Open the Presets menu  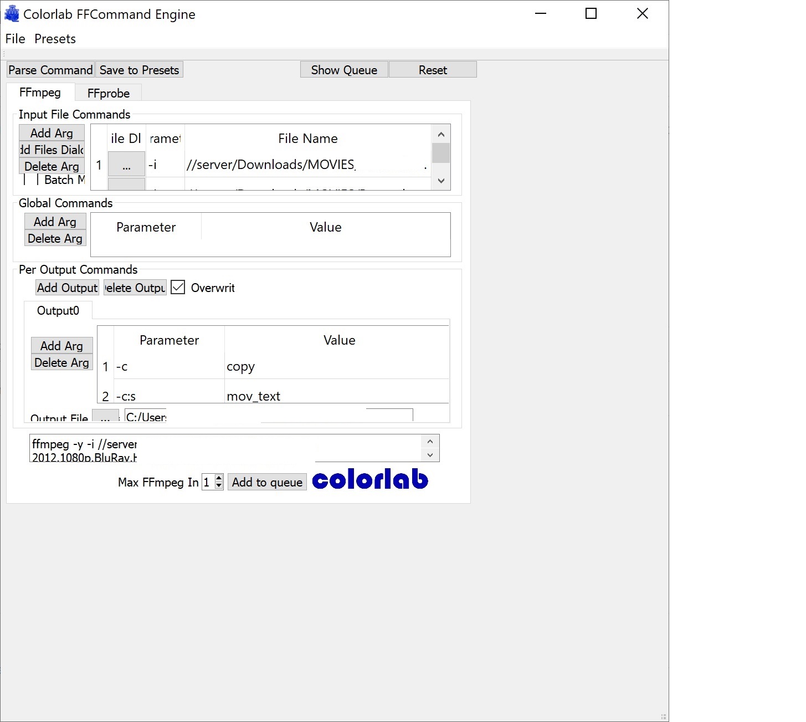tap(55, 39)
